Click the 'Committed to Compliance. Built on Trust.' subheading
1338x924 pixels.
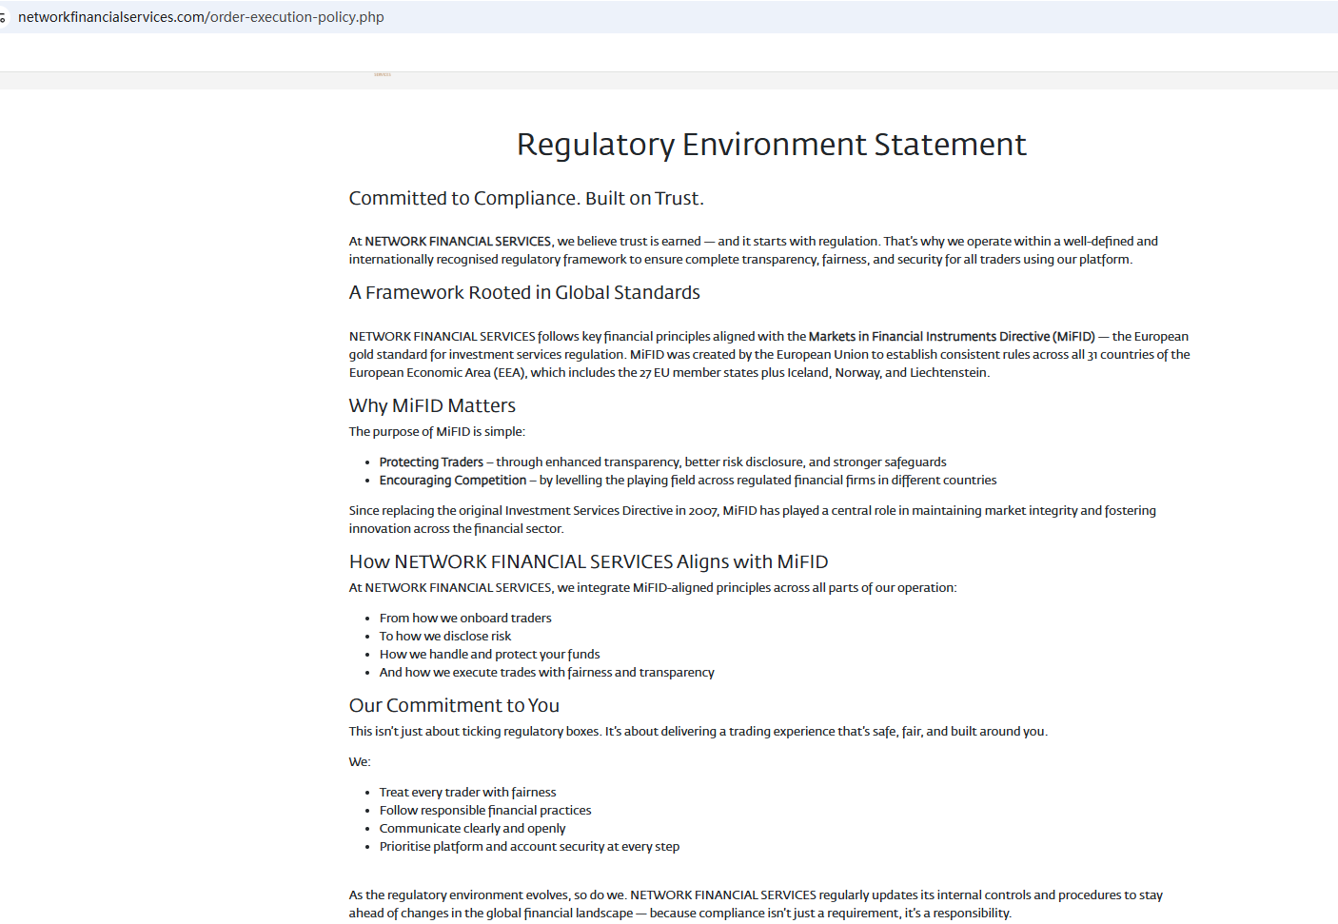[525, 198]
